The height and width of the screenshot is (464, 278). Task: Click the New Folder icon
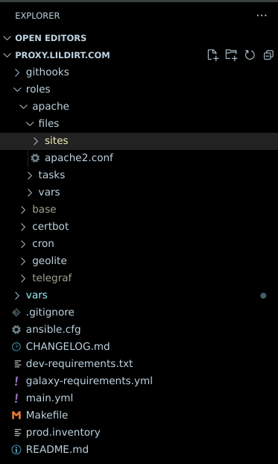[x=231, y=55]
